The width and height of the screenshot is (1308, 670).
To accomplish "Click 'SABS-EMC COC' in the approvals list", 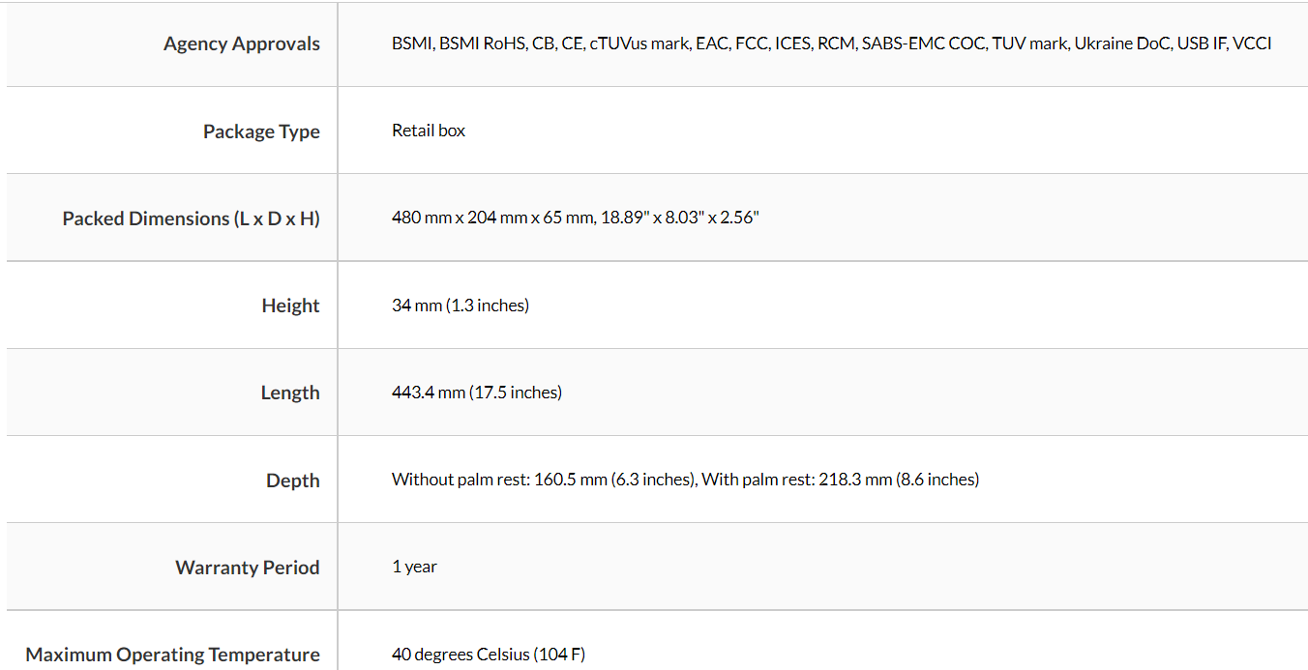I will (923, 44).
